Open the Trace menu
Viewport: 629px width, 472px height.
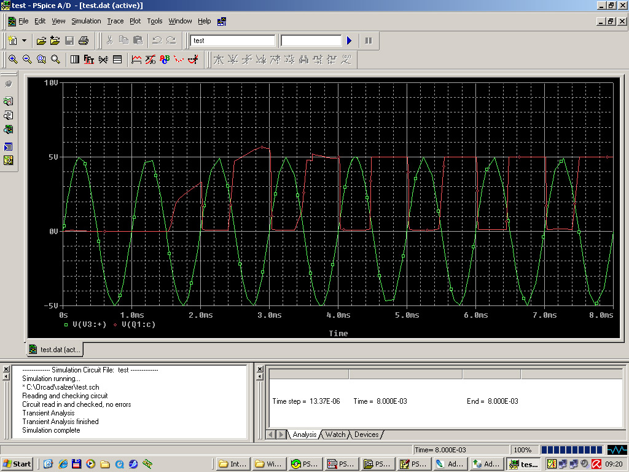115,21
